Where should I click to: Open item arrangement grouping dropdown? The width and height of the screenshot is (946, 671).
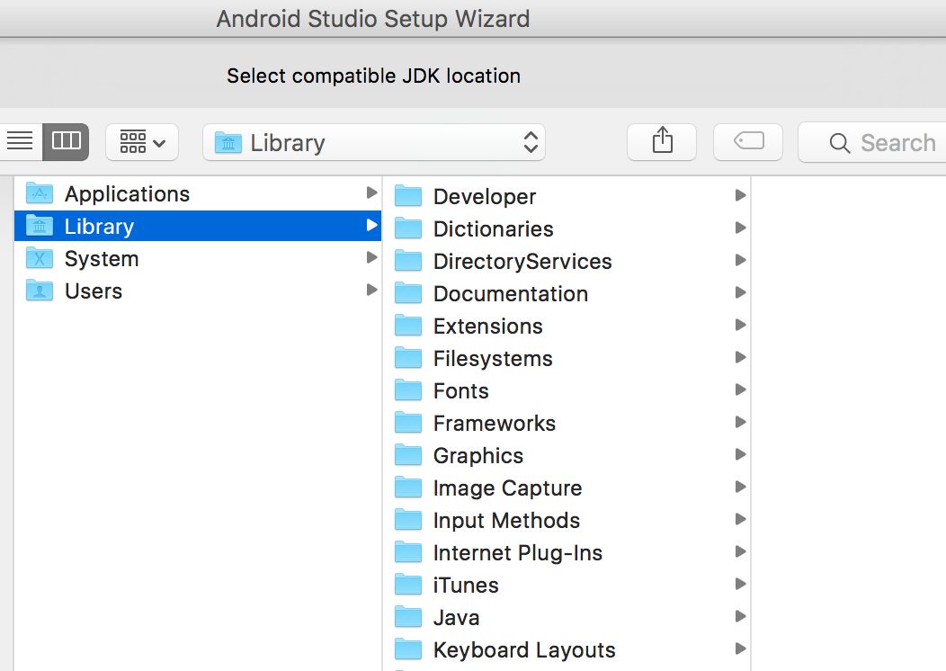[x=142, y=142]
